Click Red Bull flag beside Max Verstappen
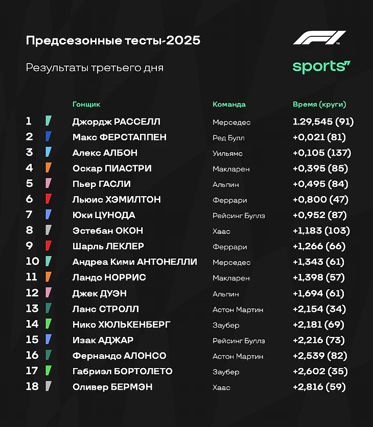 click(49, 136)
